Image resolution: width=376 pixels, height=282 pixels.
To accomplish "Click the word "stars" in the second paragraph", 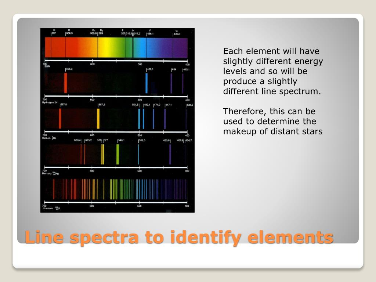I will tap(311, 131).
